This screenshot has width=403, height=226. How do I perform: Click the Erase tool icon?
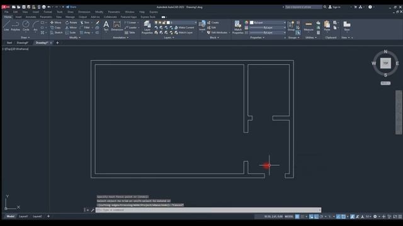[98, 23]
